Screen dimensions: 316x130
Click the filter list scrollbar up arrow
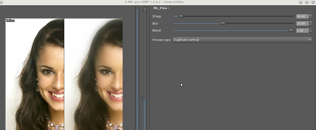tap(145, 9)
